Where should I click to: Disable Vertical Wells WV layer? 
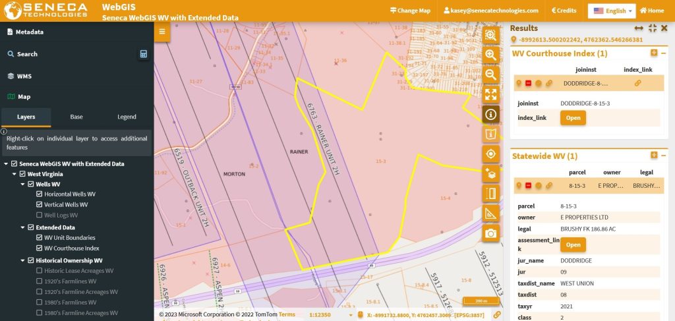click(39, 204)
